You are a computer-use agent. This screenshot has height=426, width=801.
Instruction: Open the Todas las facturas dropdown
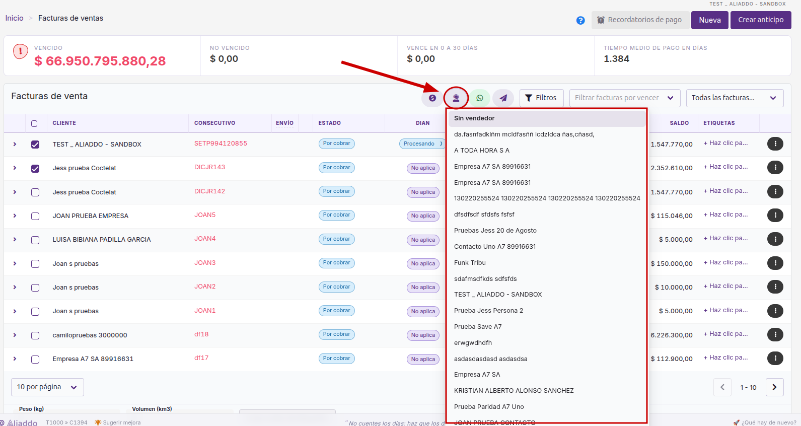(x=735, y=98)
